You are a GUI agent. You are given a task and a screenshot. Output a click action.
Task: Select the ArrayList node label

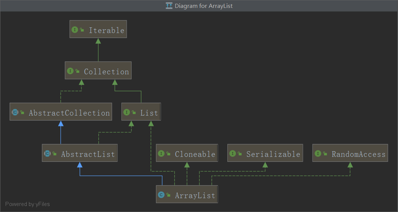click(x=195, y=195)
